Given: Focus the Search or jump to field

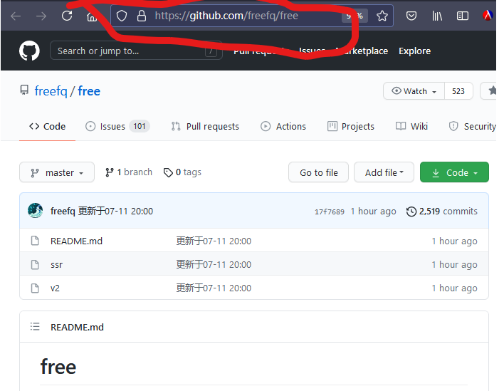Looking at the screenshot, I should coord(136,51).
